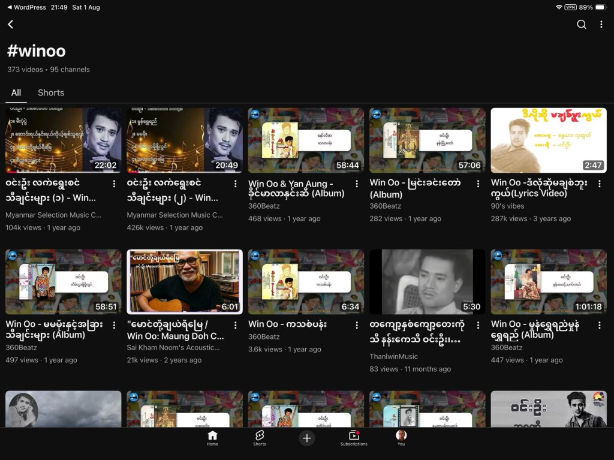Open the top-right page options menu
This screenshot has height=460, width=614.
pos(601,25)
